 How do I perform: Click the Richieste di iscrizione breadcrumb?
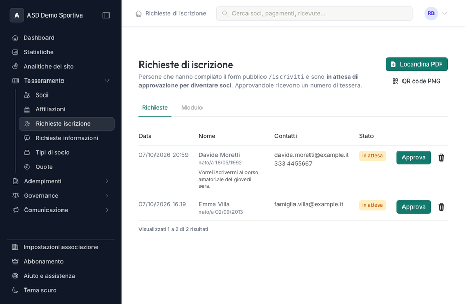pyautogui.click(x=176, y=13)
